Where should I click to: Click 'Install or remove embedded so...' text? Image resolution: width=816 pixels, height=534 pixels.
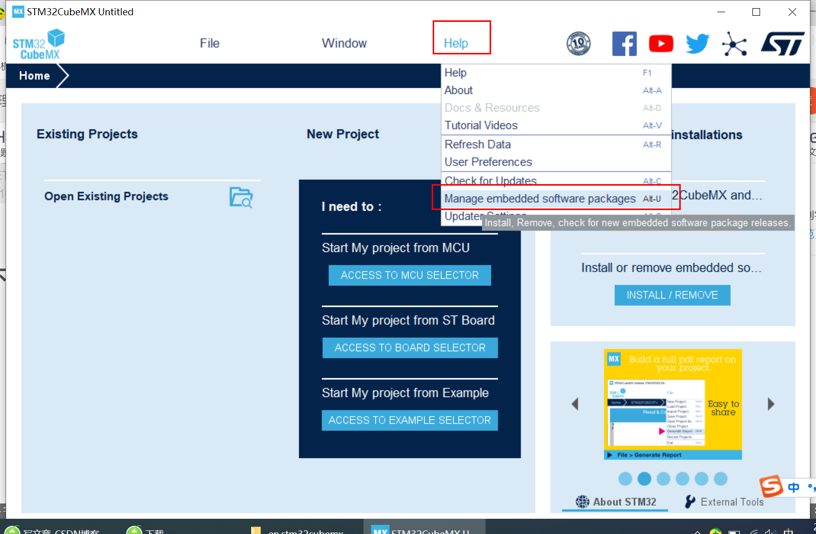click(672, 268)
